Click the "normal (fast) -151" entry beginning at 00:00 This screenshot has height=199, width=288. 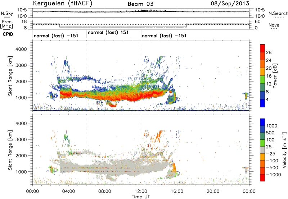[x=56, y=36]
